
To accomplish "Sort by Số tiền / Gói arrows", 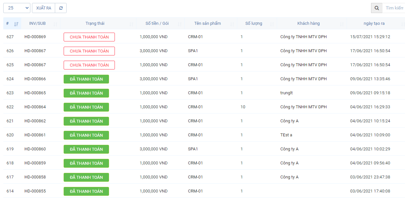I will pyautogui.click(x=179, y=24).
